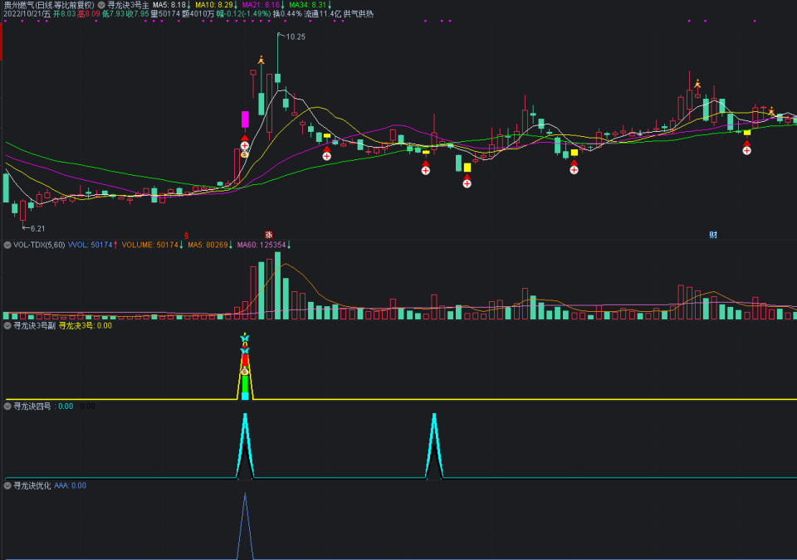Viewport: 797px width, 560px height.
Task: Click the first cyan spike in 寻龙诀四号 panel
Action: (x=245, y=446)
